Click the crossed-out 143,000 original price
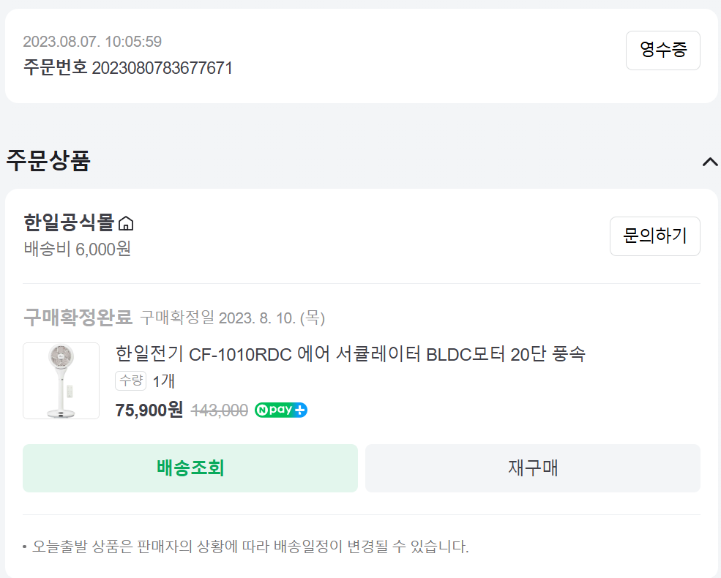This screenshot has height=578, width=721. (220, 410)
